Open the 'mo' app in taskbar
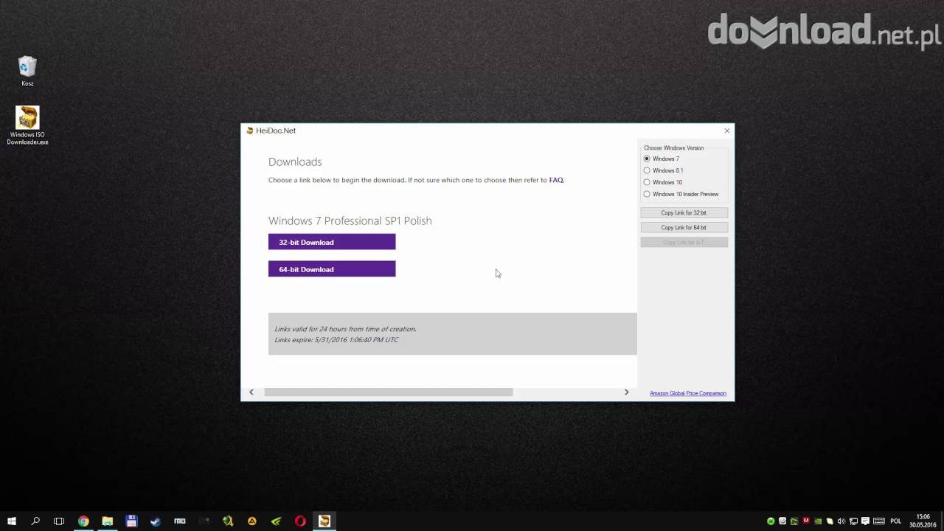This screenshot has width=944, height=531. coord(180,521)
